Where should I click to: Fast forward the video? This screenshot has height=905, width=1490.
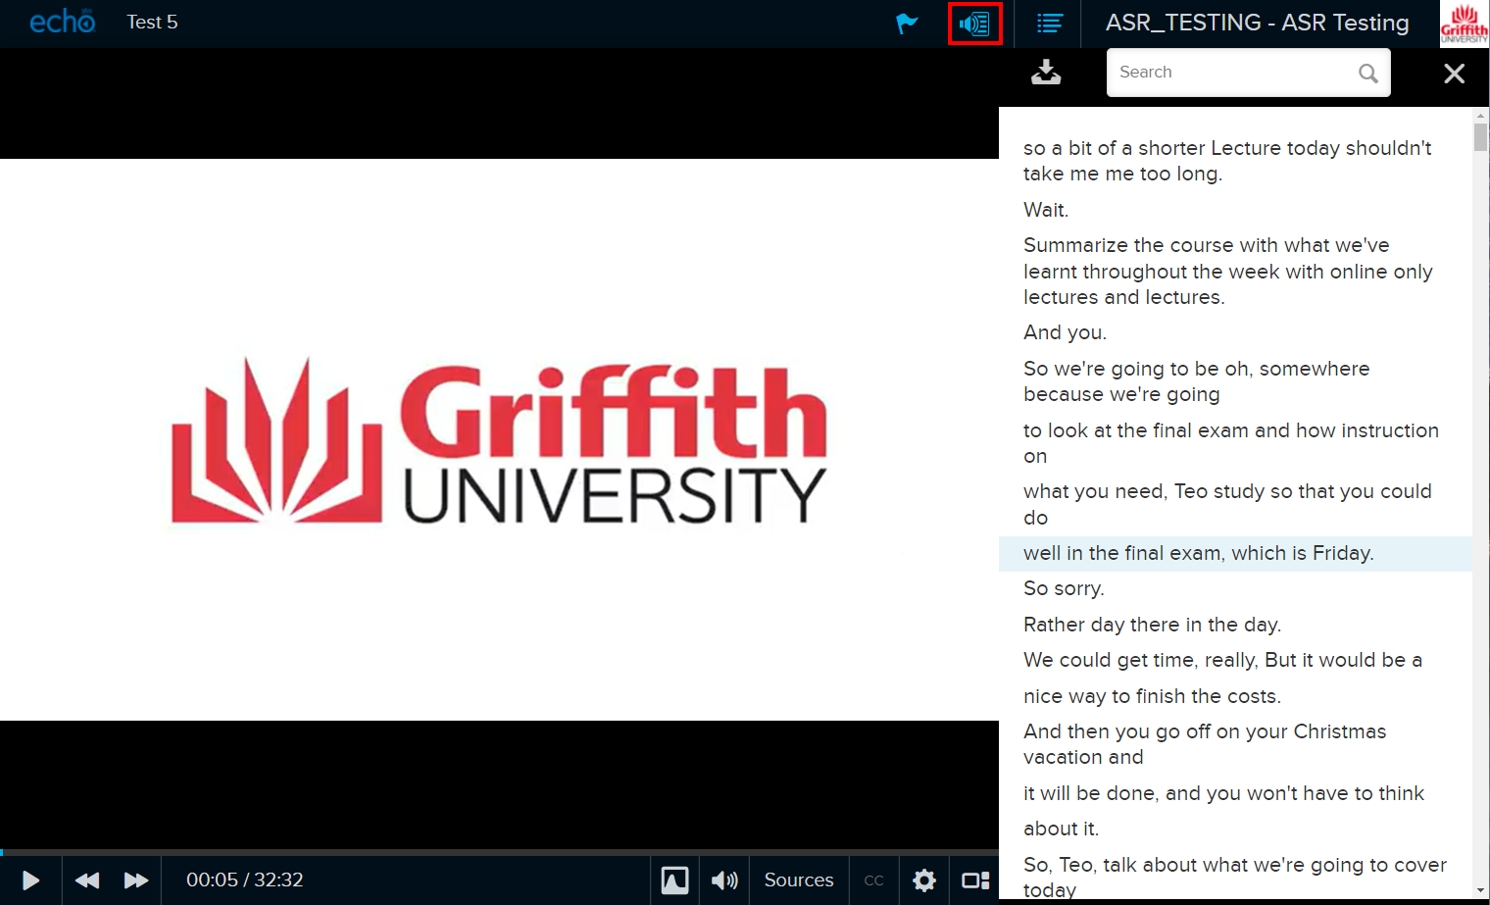coord(136,880)
